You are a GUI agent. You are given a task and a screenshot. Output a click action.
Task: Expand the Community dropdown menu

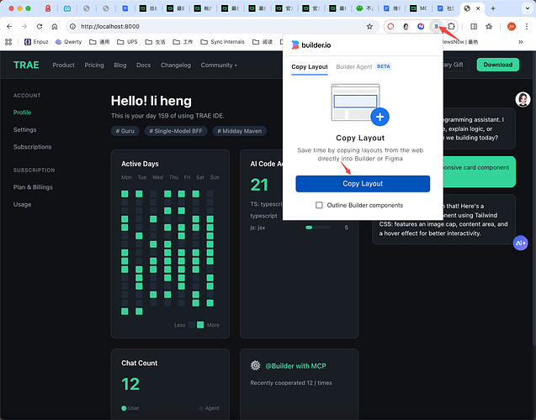pyautogui.click(x=218, y=65)
